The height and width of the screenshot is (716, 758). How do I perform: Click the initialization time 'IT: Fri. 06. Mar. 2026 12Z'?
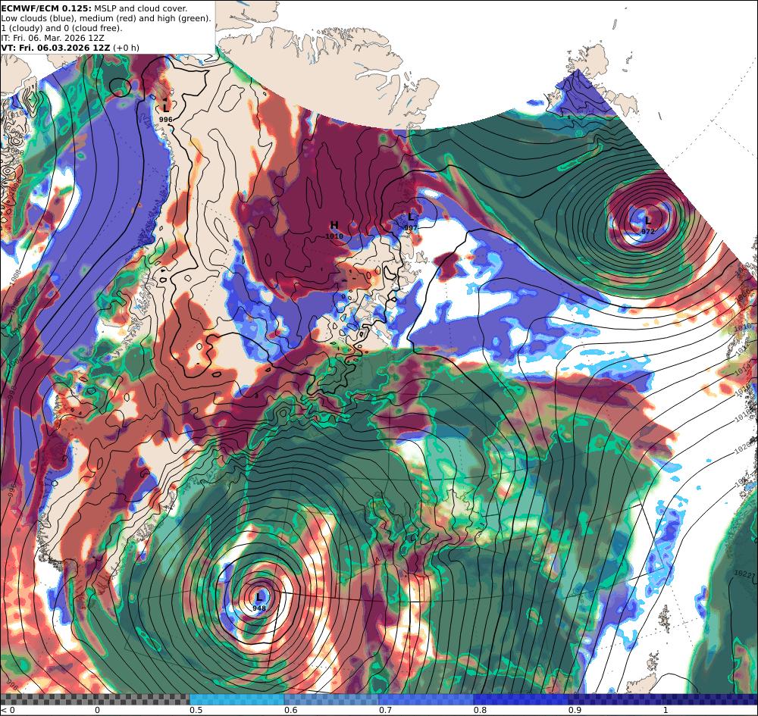(x=52, y=38)
